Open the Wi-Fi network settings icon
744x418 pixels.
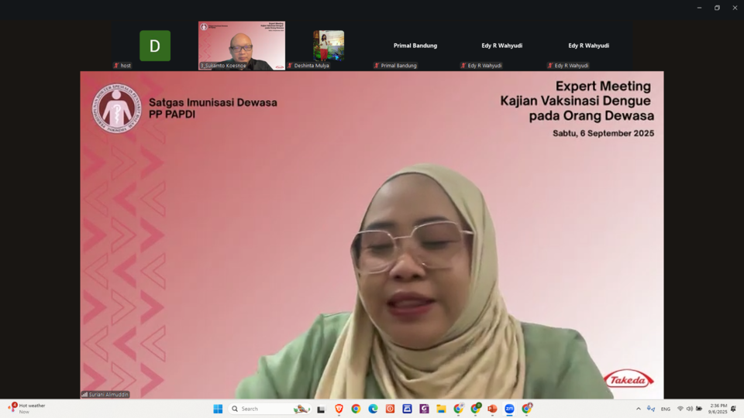(x=680, y=409)
